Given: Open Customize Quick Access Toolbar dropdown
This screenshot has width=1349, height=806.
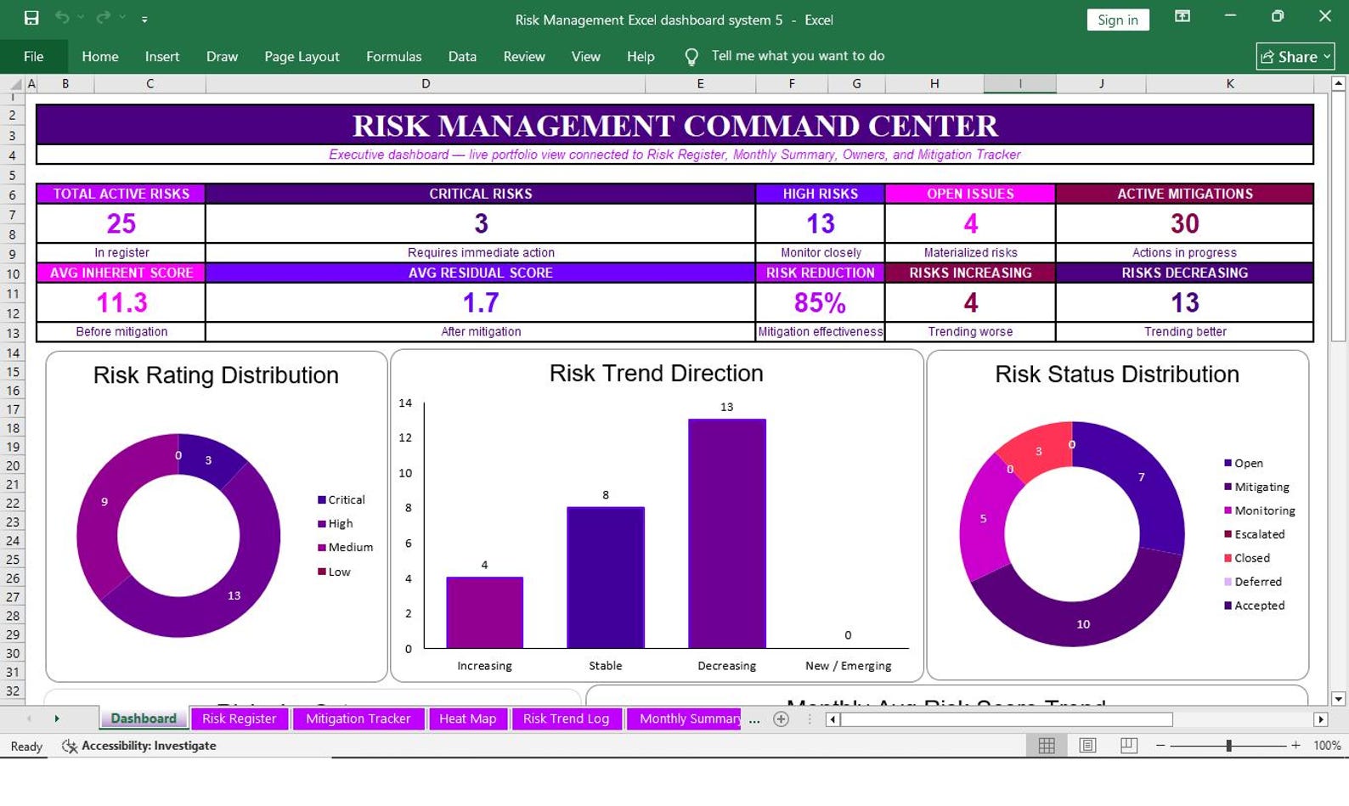Looking at the screenshot, I should pyautogui.click(x=144, y=19).
